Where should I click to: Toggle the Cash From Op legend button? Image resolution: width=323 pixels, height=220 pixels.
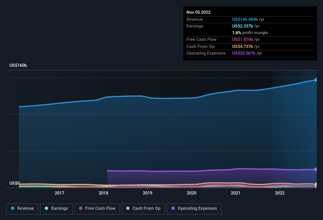143,209
